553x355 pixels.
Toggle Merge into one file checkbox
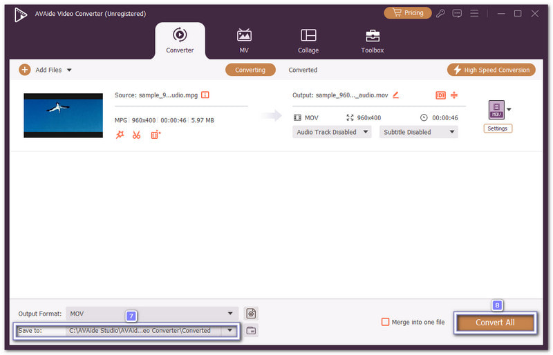point(386,322)
